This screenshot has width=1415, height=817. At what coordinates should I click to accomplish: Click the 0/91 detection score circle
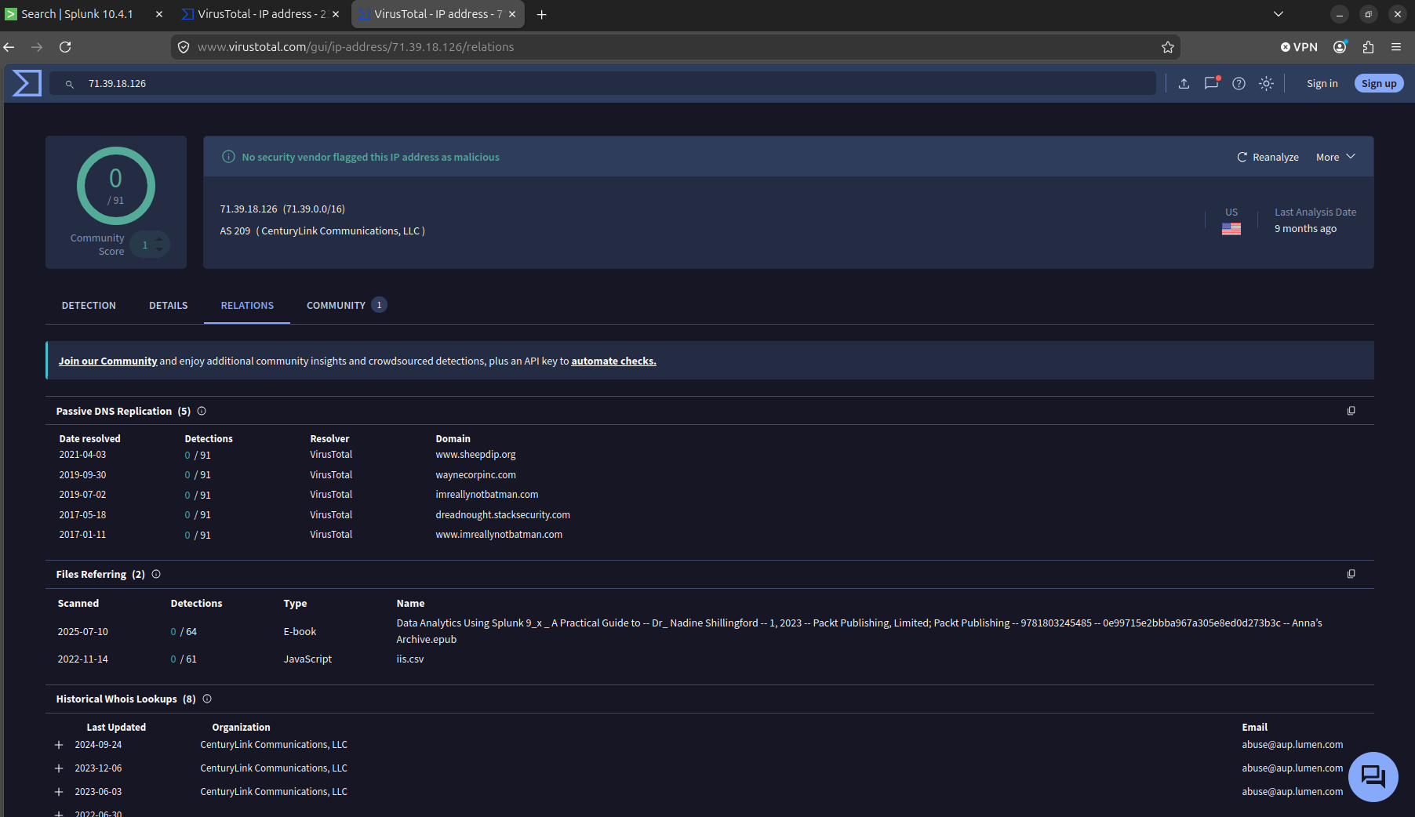tap(116, 186)
